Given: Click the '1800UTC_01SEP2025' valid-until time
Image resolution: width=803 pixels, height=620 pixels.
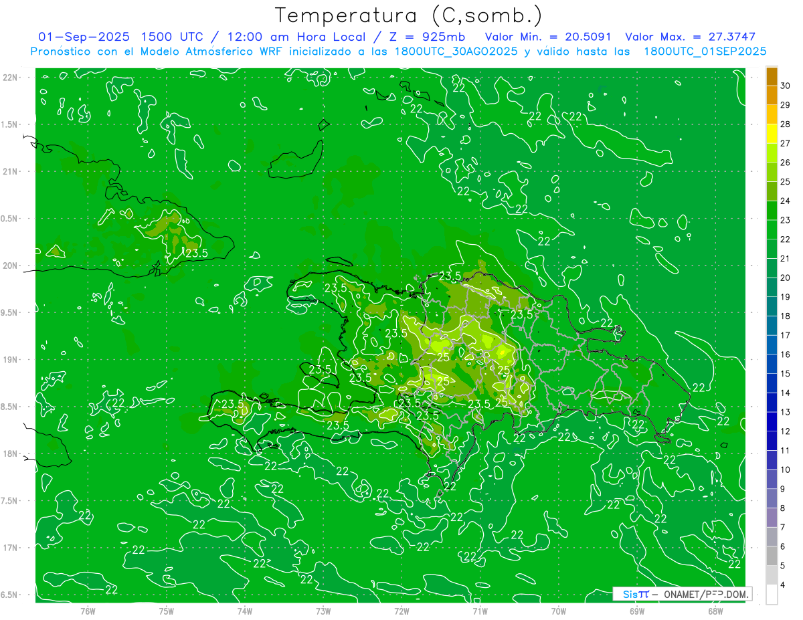Looking at the screenshot, I should tap(705, 51).
